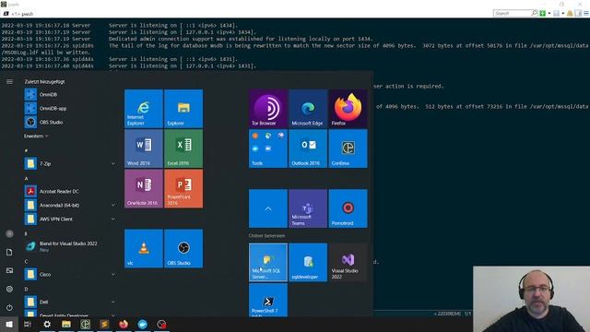Viewport: 590px width, 332px height.
Task: Open File Explorer on the taskbar
Action: point(66,324)
